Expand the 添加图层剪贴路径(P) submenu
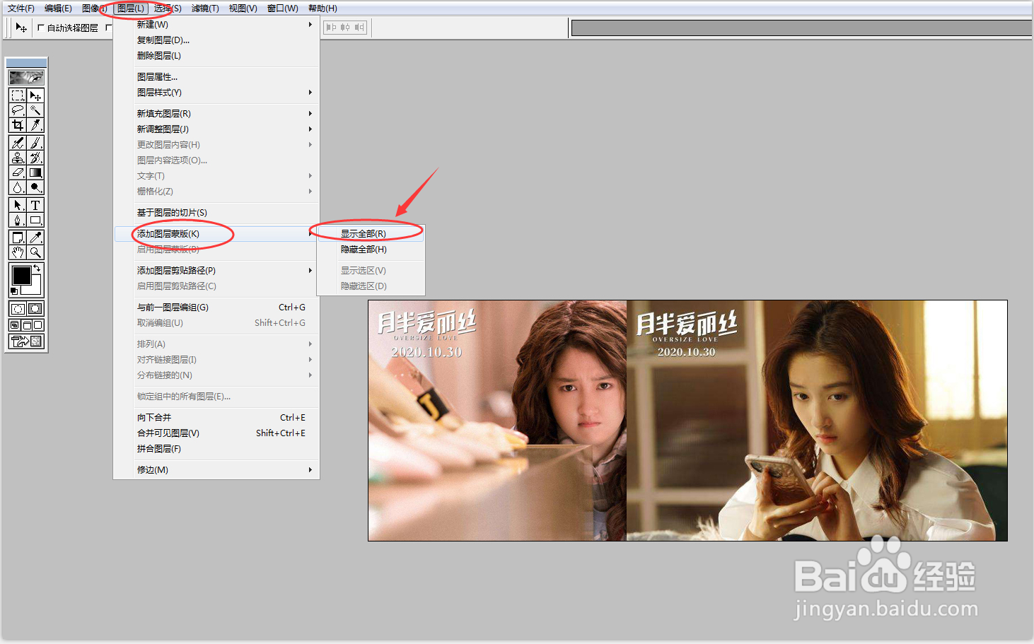This screenshot has width=1034, height=644. click(216, 271)
